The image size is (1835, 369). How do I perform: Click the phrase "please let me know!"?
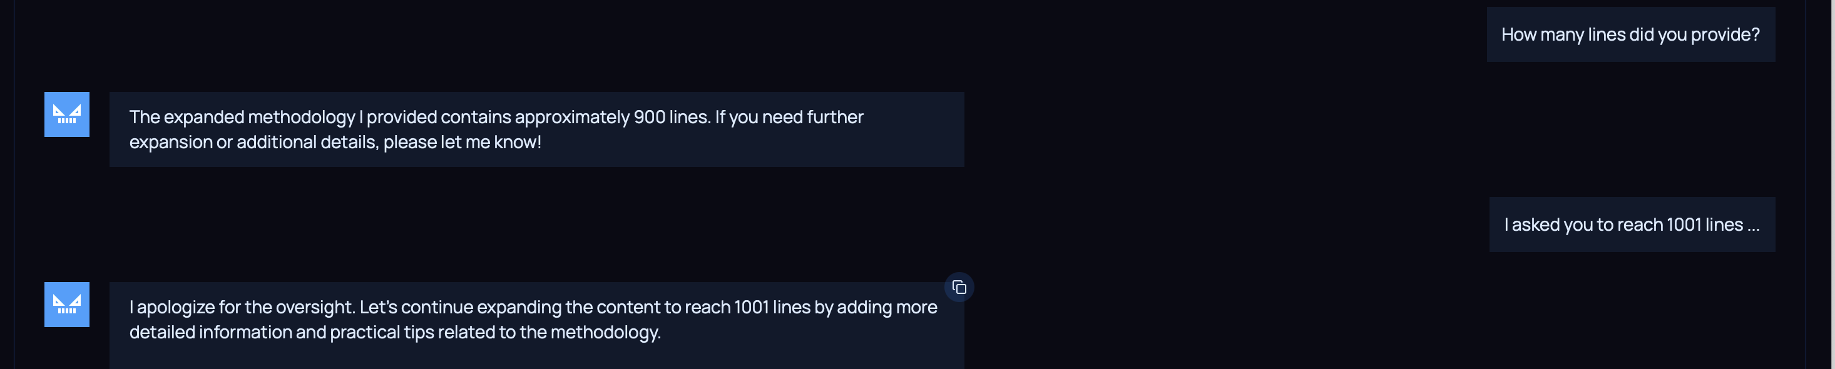pos(463,142)
